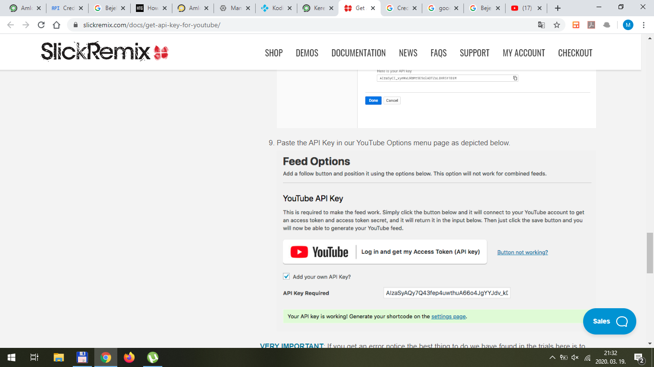Click the battery status tray icon

(x=564, y=357)
